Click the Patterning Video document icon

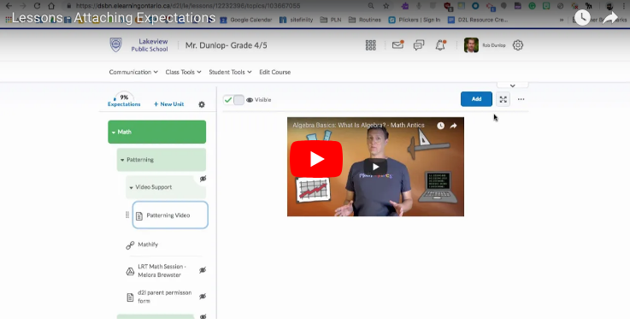point(139,216)
